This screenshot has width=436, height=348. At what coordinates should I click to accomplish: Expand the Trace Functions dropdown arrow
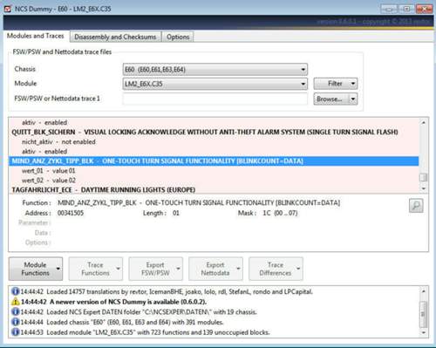point(119,269)
